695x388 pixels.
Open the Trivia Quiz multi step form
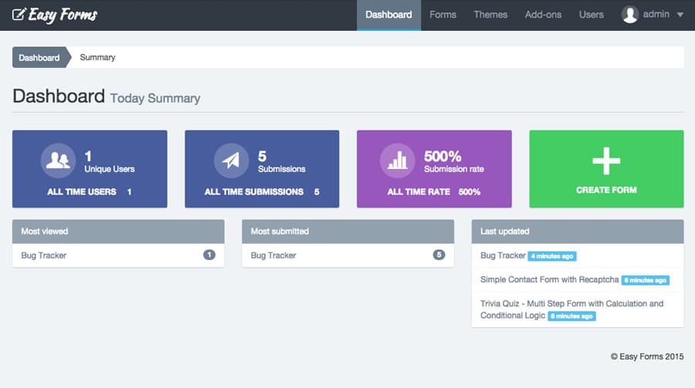pos(571,304)
